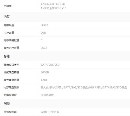Click the PCI-E x16 expansion slot line
130x116 pixels.
pyautogui.click(x=54, y=8)
